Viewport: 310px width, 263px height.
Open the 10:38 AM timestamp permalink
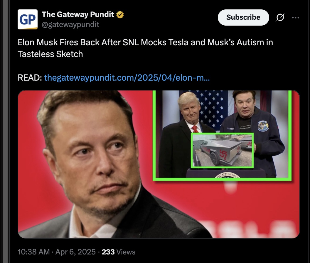click(x=33, y=252)
